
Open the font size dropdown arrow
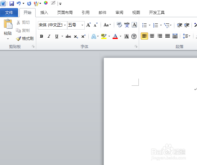click(82, 25)
